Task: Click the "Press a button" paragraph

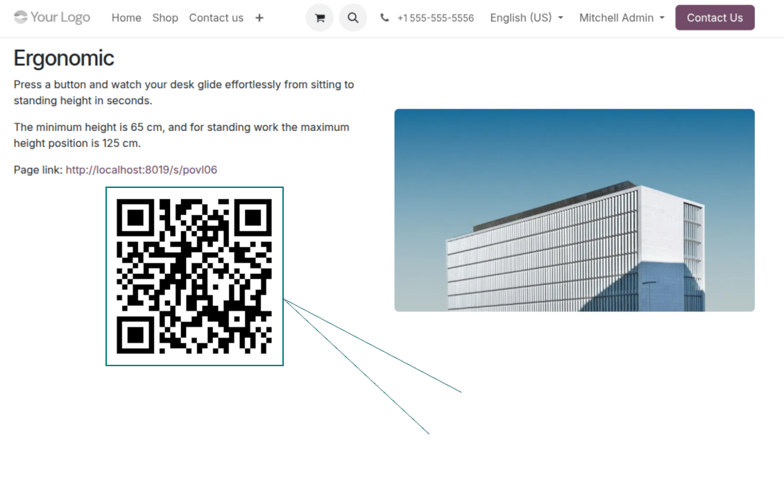Action: 183,92
